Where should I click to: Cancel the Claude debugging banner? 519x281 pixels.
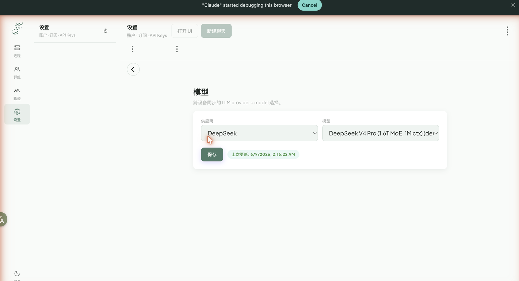(309, 5)
